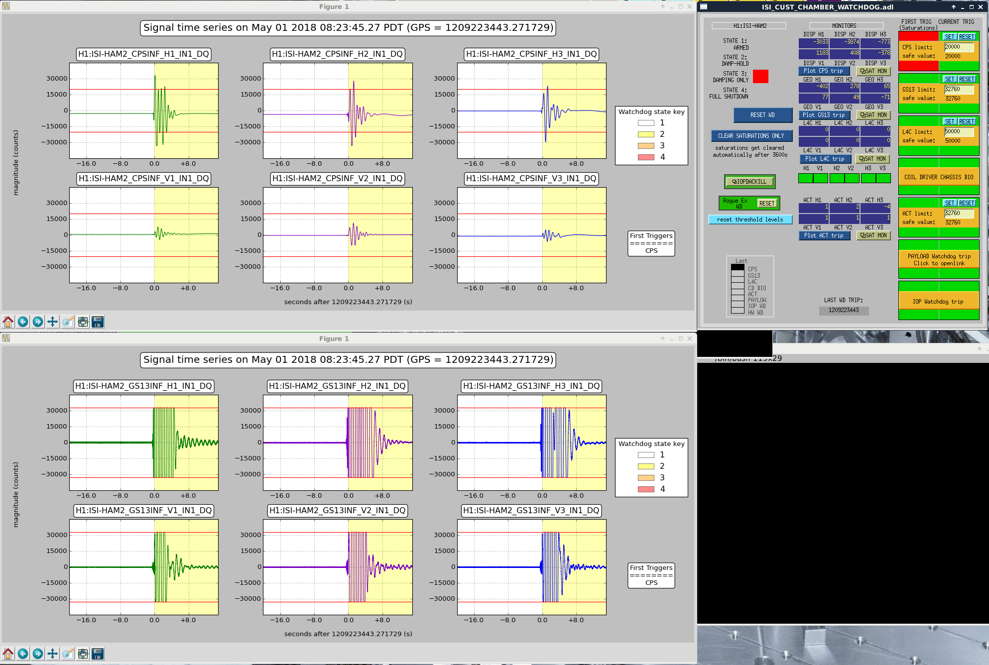Select Pan tool in GS13 figure toolbar

pyautogui.click(x=53, y=654)
